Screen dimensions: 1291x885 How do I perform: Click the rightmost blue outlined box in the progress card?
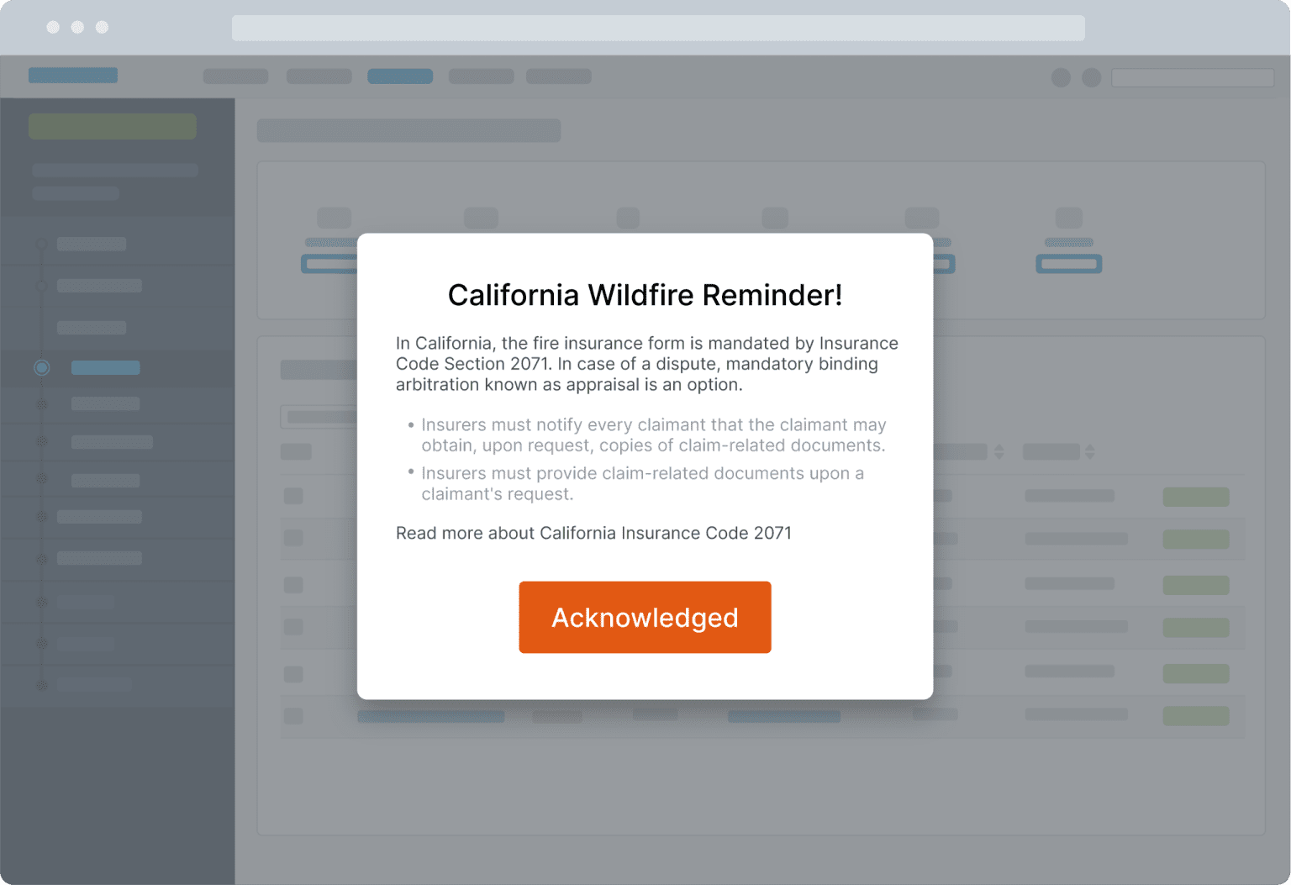pos(1068,264)
